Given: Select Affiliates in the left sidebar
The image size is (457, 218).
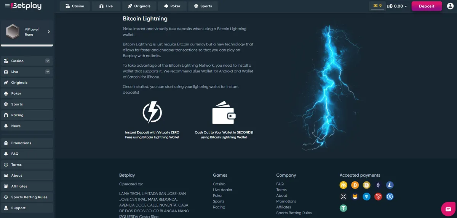Looking at the screenshot, I should (27, 187).
